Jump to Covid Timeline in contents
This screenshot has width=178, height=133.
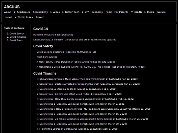click(18, 37)
